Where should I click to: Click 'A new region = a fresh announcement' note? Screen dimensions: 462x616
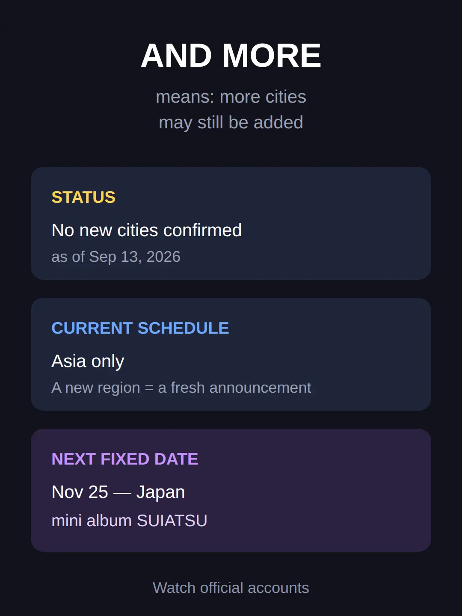(x=181, y=388)
